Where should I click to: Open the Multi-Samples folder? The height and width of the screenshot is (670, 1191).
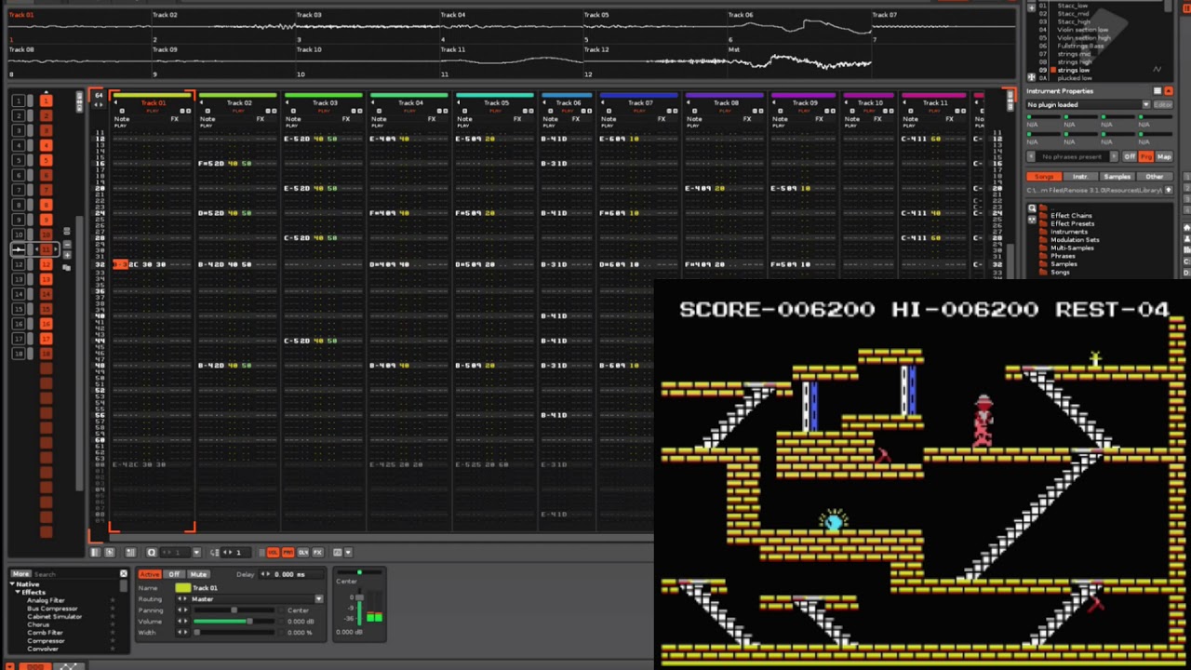pos(1072,248)
